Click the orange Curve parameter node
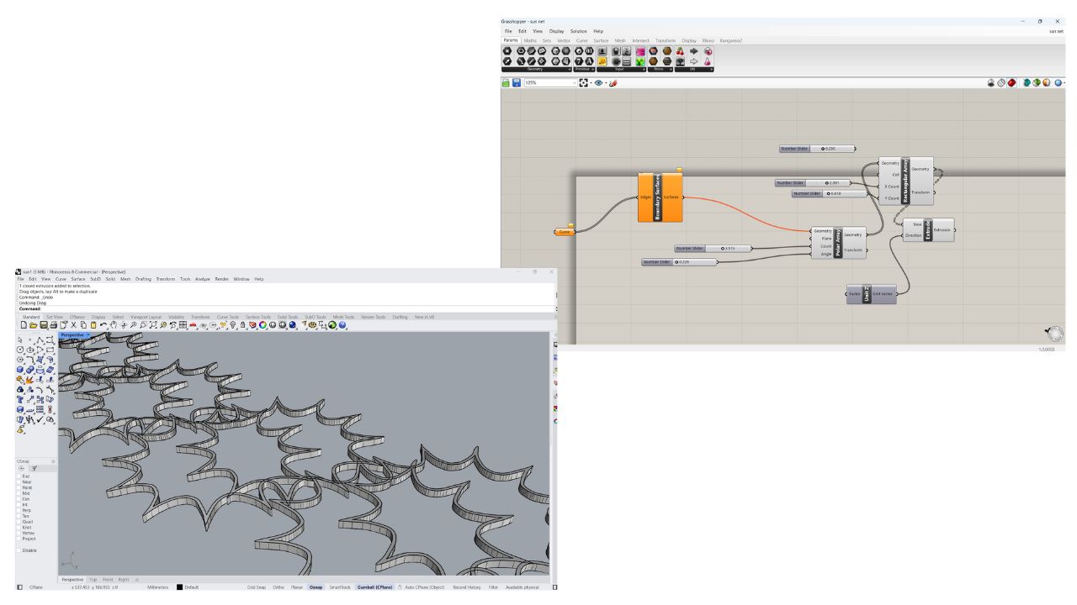The height and width of the screenshot is (605, 1077). click(565, 232)
